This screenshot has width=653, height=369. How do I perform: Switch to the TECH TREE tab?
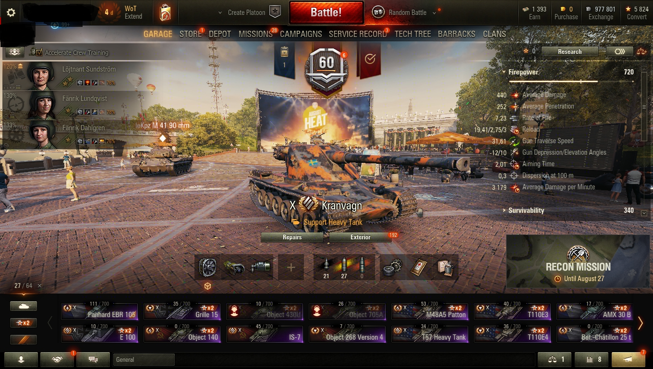click(x=412, y=34)
